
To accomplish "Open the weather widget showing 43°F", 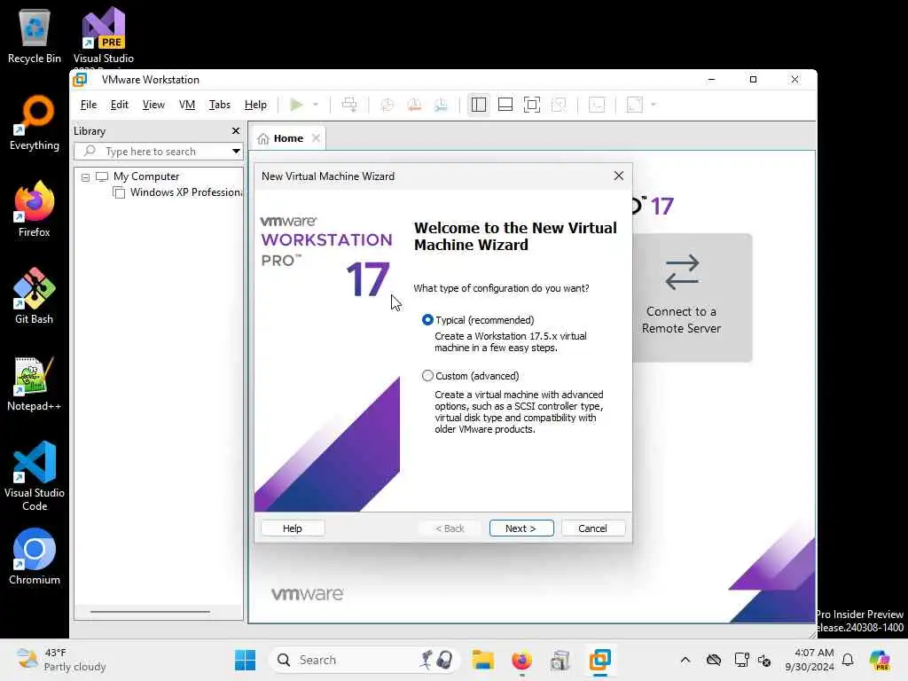I will tap(61, 660).
